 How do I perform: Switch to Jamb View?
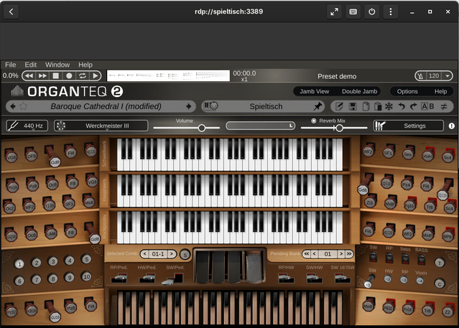coord(315,91)
